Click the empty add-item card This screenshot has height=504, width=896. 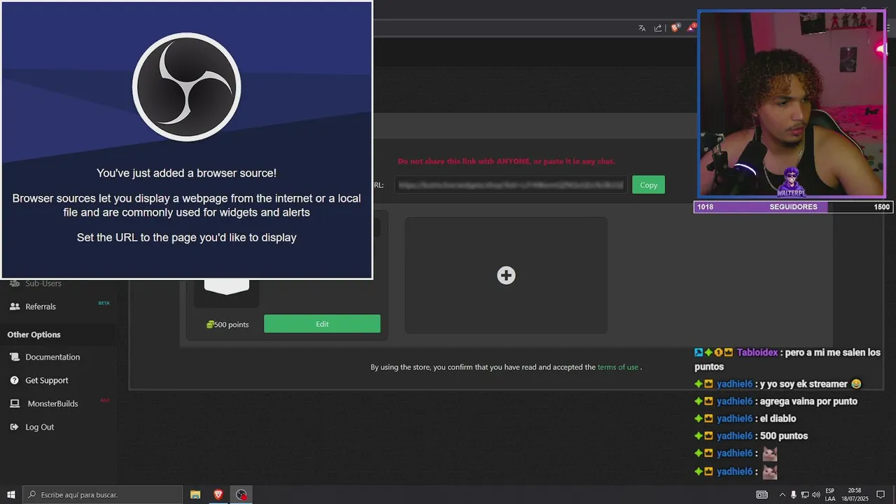click(506, 275)
